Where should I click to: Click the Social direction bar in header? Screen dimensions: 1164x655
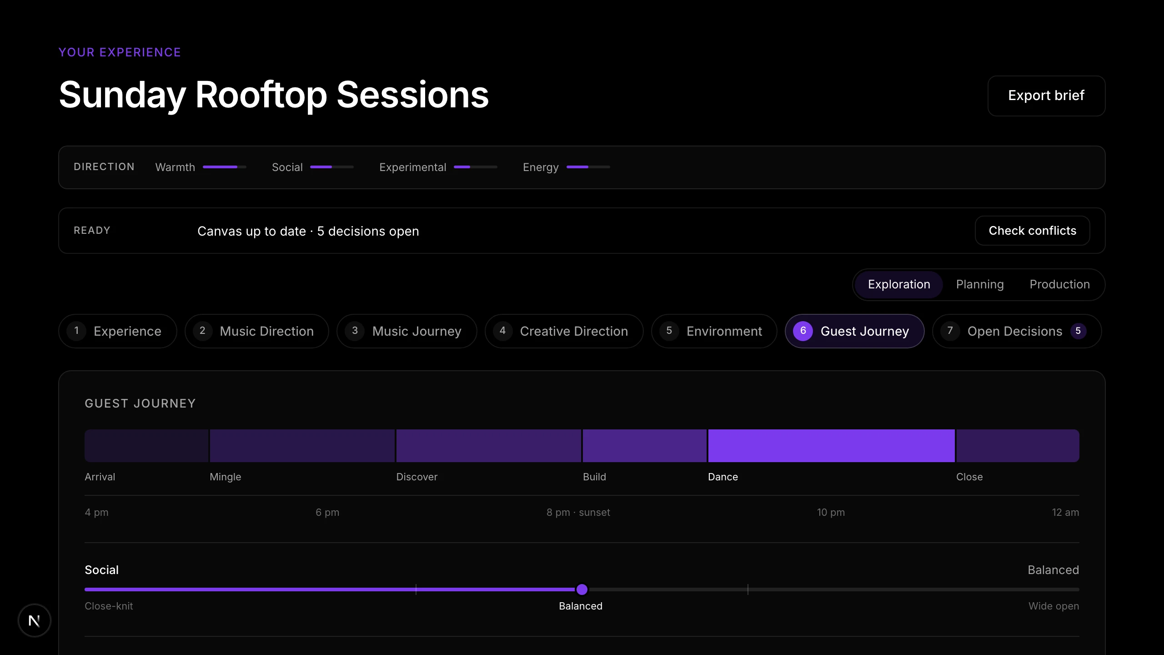click(x=332, y=167)
